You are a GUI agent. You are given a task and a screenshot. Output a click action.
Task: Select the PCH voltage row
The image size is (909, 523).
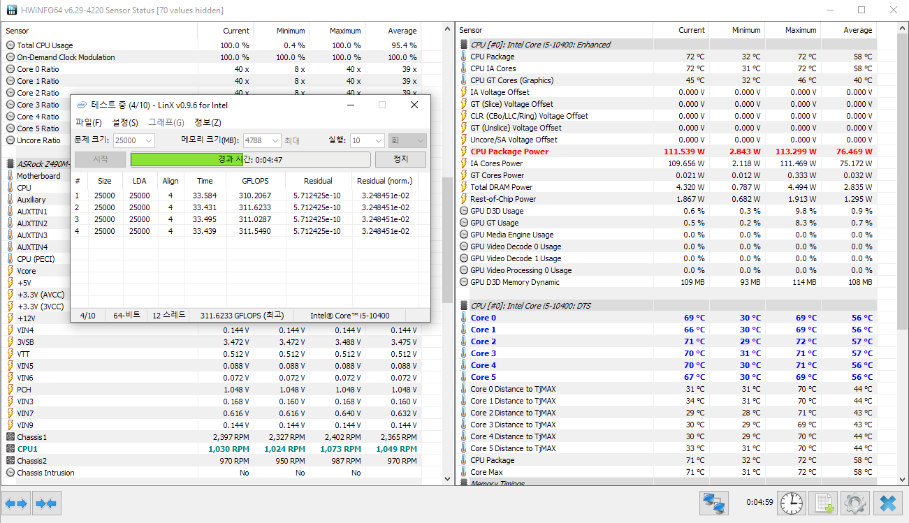[x=212, y=390]
